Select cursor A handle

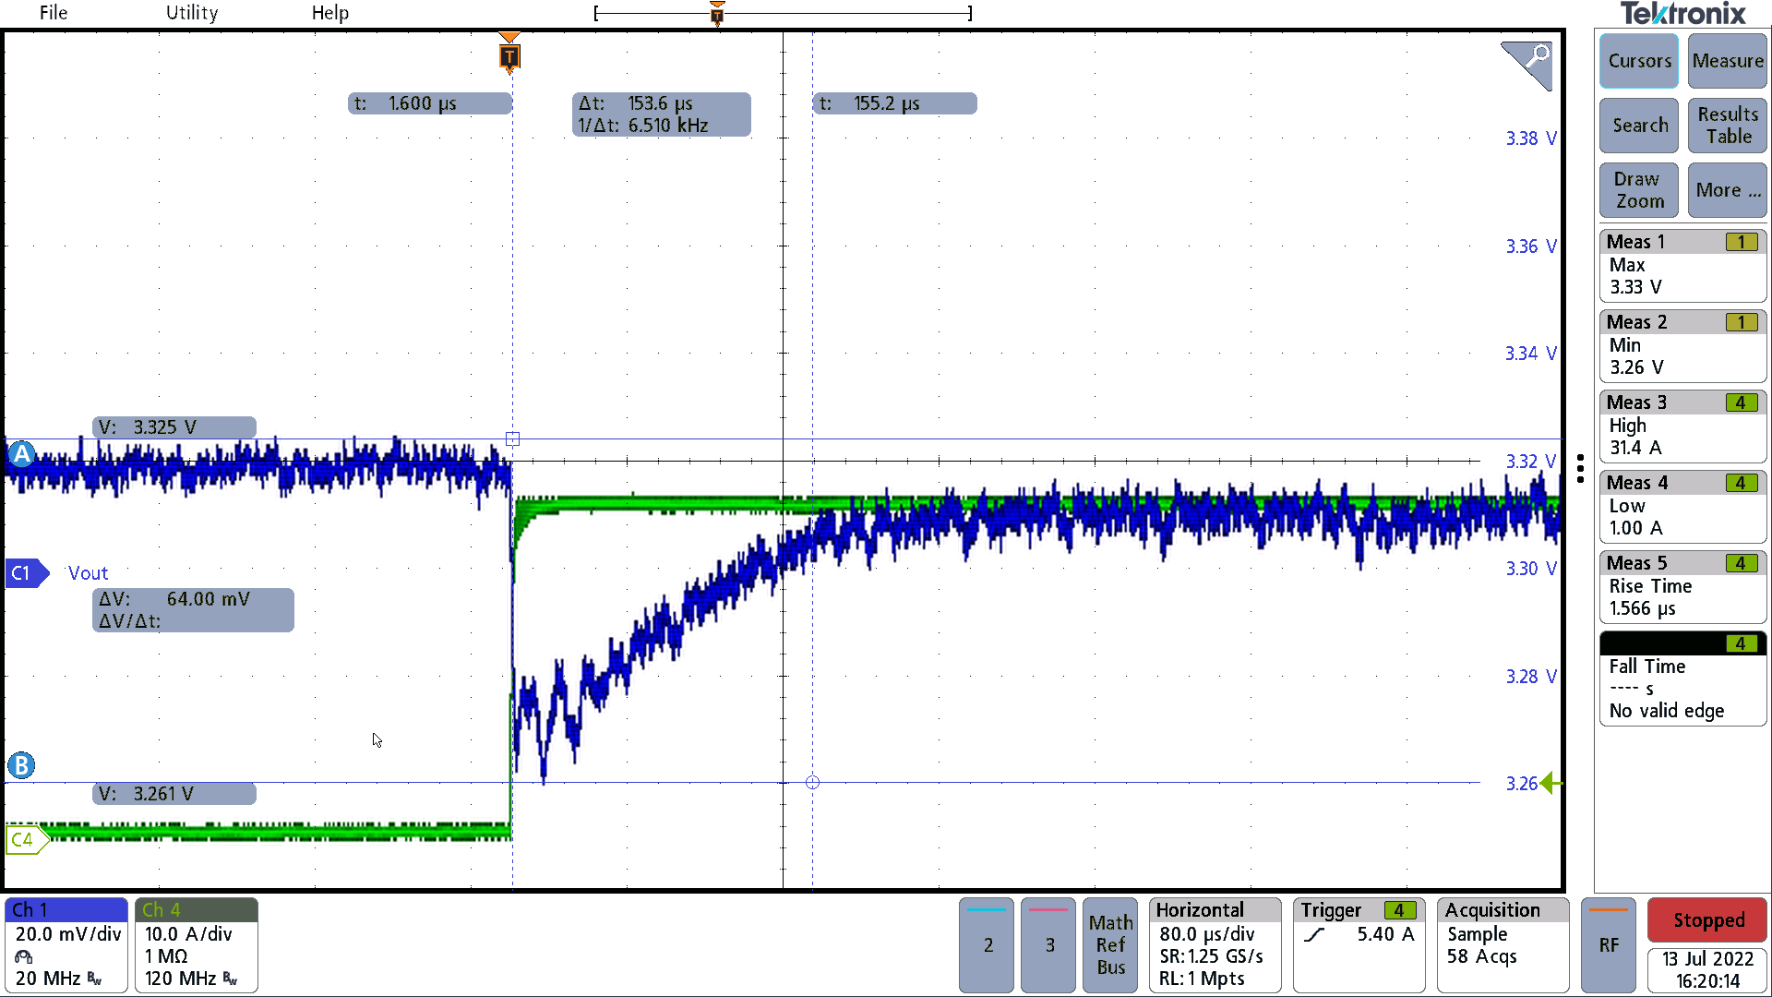click(21, 454)
